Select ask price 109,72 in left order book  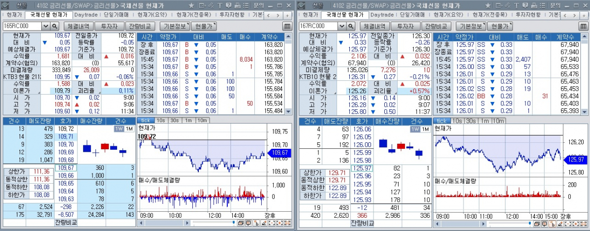(65, 129)
